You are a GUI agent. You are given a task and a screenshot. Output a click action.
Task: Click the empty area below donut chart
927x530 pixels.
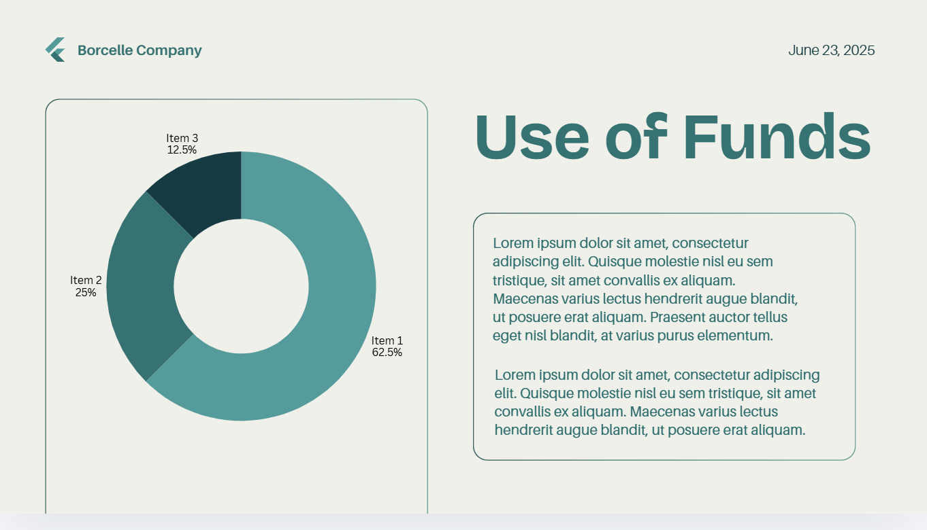tap(236, 469)
